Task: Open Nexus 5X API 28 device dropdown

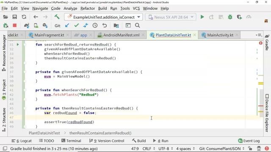Action: pos(171,17)
